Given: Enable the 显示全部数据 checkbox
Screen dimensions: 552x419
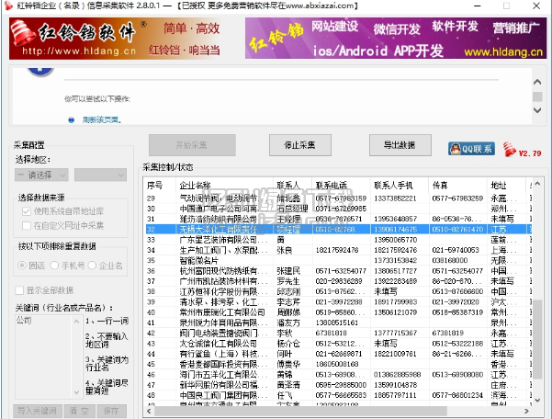Looking at the screenshot, I should [19, 290].
